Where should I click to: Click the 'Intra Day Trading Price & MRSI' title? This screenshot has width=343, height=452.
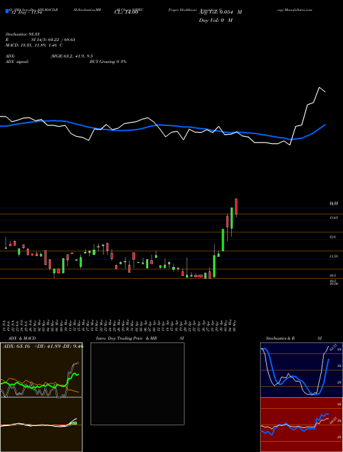coord(140,338)
